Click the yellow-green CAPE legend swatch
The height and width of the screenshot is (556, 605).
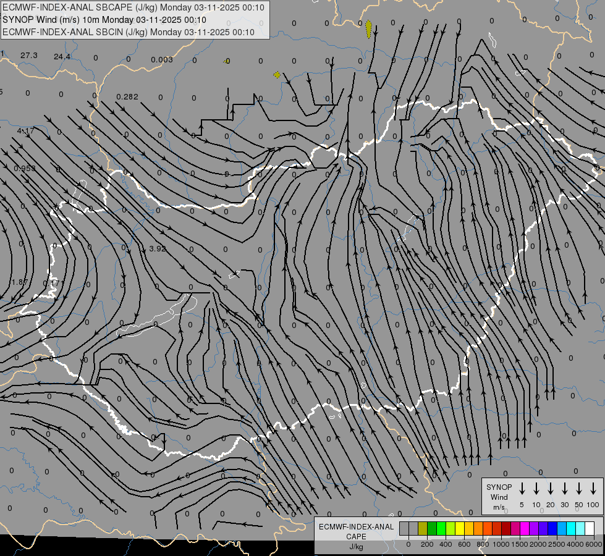(451, 529)
